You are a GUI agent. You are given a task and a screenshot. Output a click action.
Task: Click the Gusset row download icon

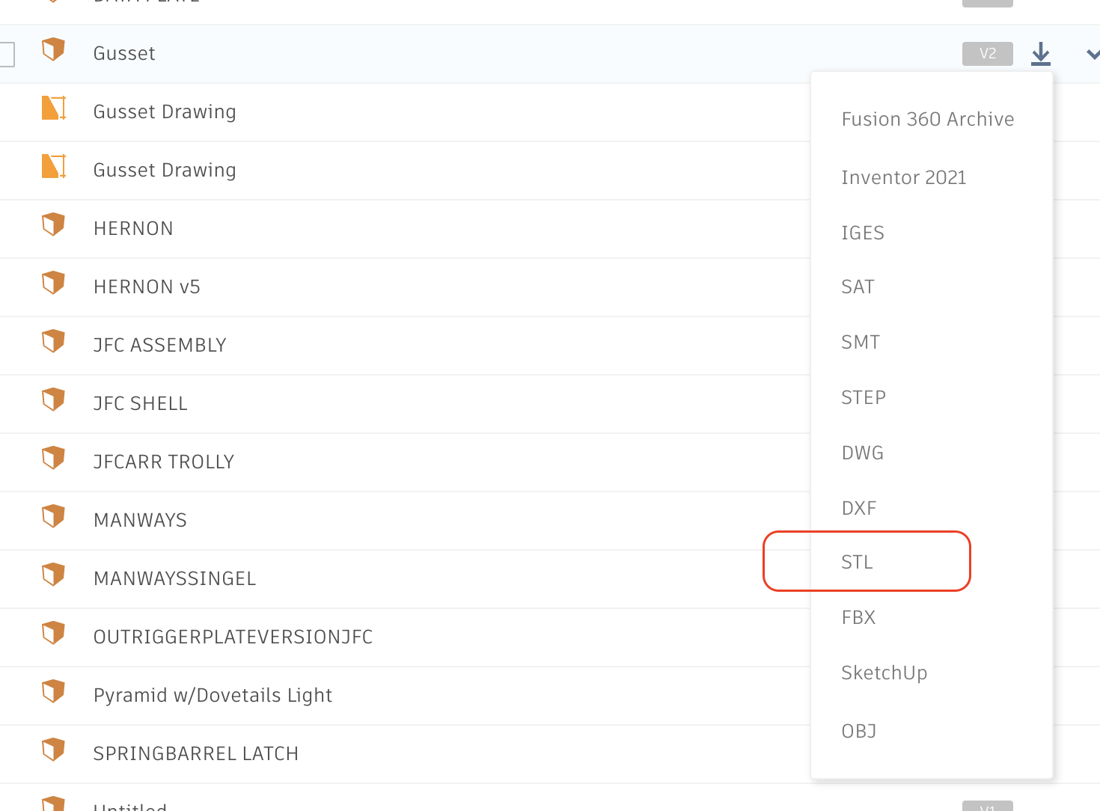click(x=1040, y=54)
